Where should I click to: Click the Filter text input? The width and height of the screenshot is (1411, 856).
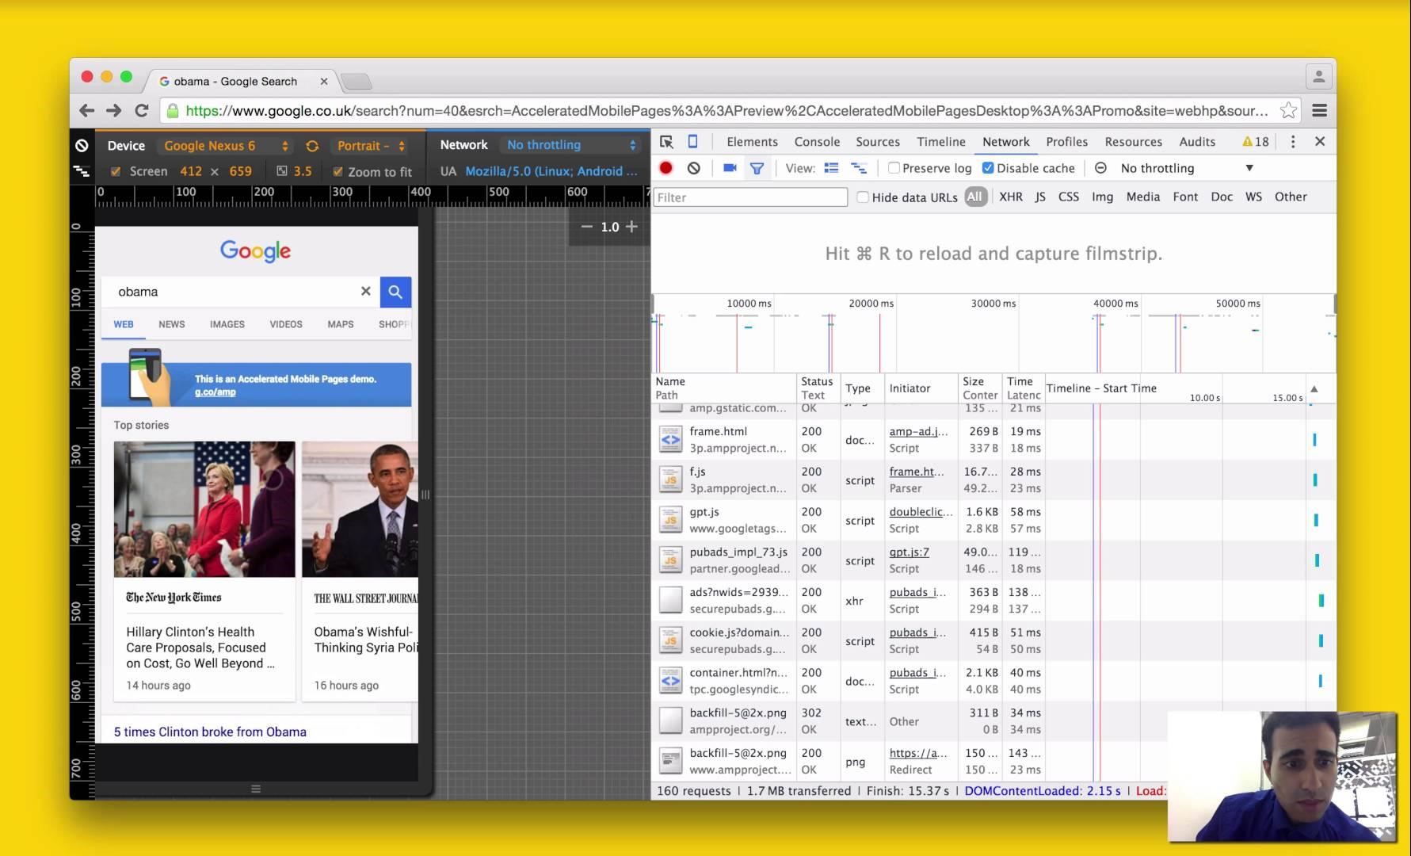coord(749,197)
